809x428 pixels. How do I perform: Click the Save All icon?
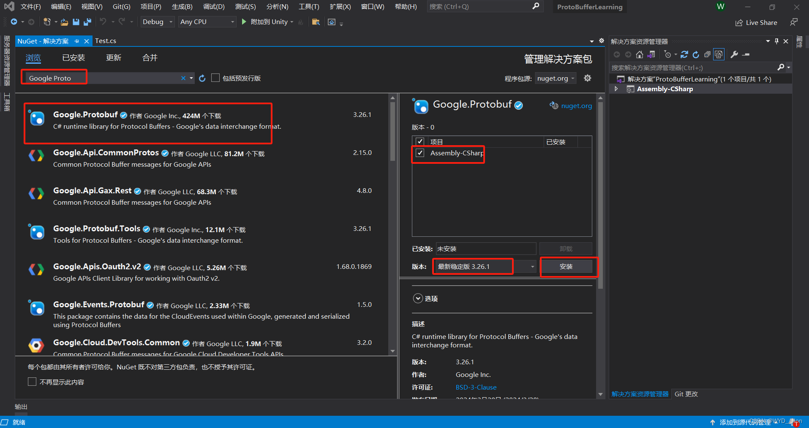87,22
